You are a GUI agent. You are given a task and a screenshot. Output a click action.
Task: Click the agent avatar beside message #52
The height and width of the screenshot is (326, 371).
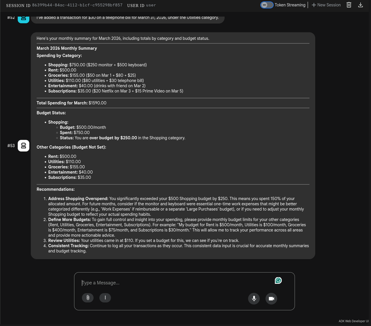(24, 18)
